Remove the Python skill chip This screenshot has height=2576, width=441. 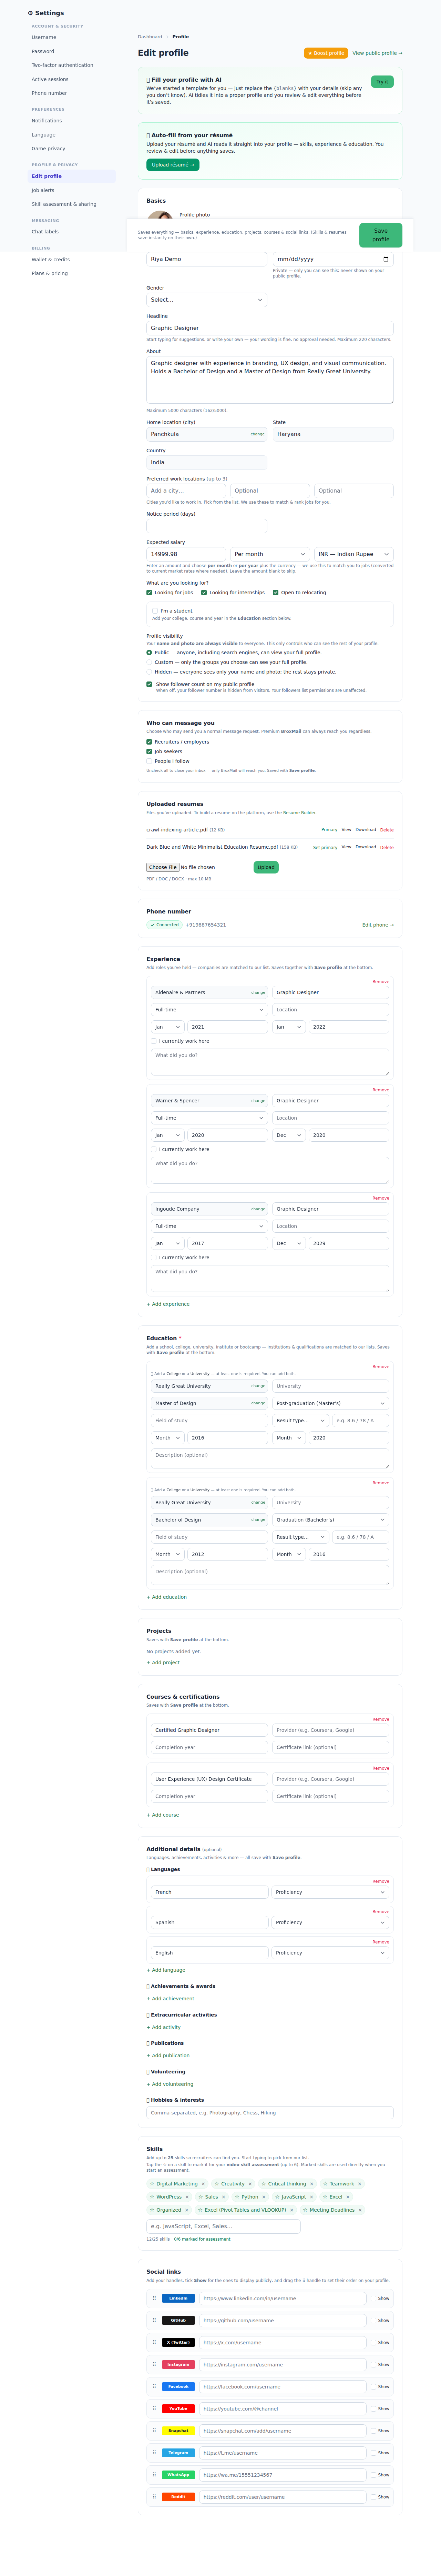coord(264,2197)
